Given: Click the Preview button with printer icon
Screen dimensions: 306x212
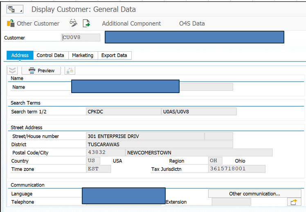Looking at the screenshot, I should pyautogui.click(x=41, y=71).
